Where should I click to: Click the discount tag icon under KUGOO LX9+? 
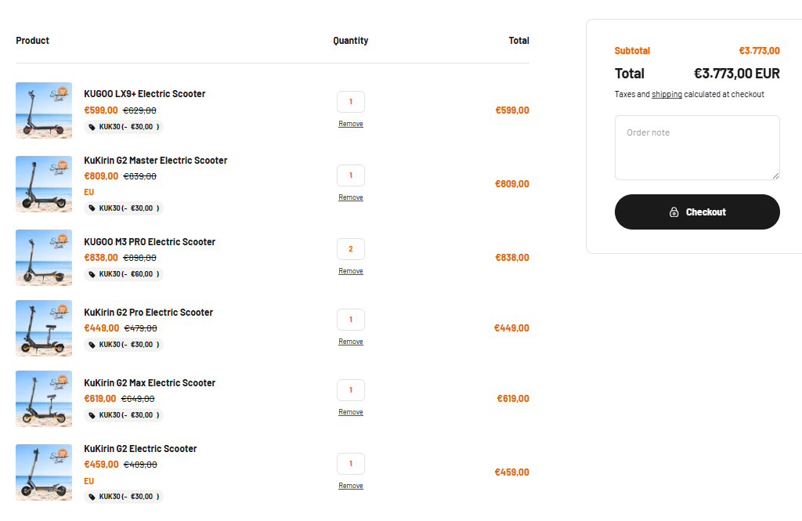click(x=92, y=127)
